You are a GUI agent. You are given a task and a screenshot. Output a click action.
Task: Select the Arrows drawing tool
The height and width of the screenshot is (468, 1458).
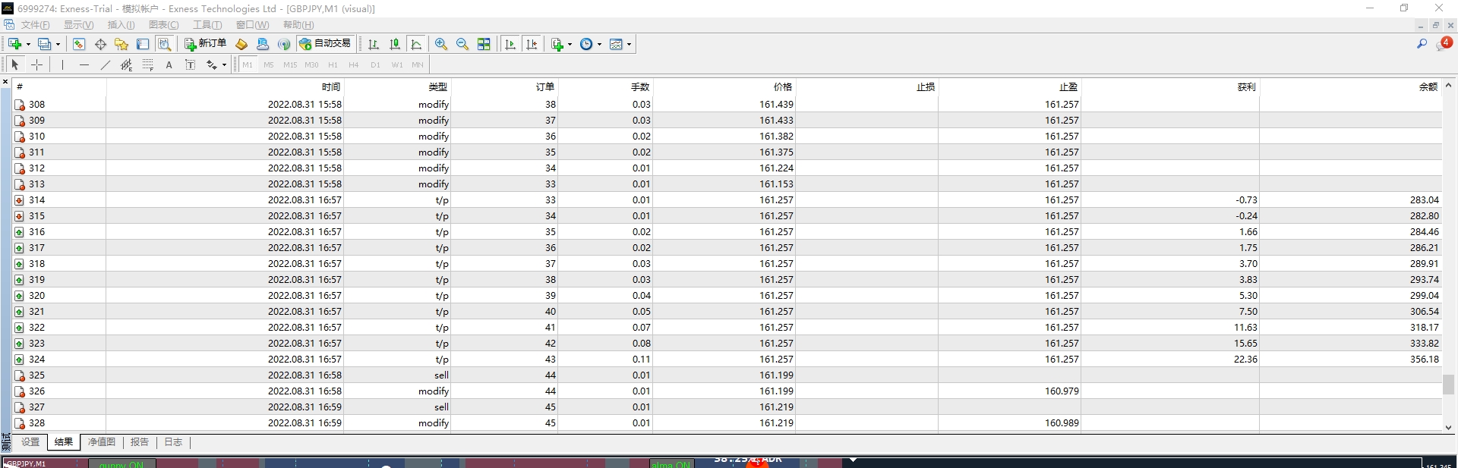[x=212, y=64]
